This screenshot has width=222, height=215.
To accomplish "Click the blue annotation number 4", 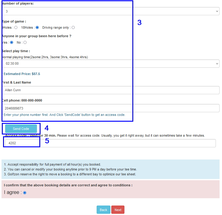I will coord(47,128).
